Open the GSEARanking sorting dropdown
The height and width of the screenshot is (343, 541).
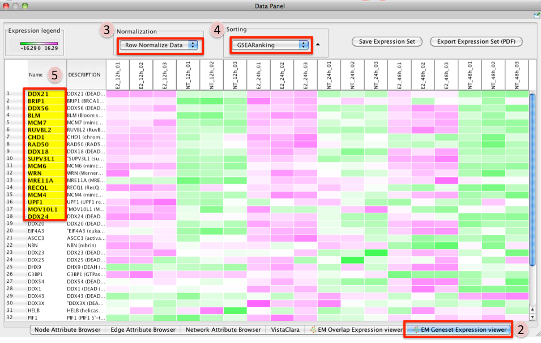click(269, 45)
